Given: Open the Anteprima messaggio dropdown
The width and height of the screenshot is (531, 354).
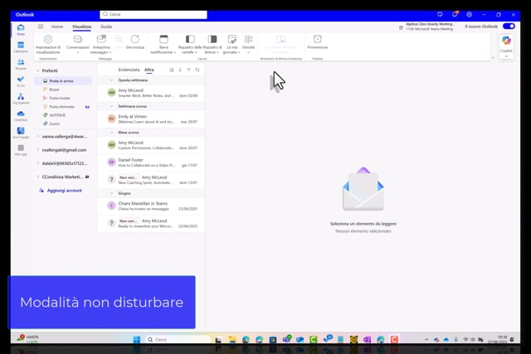Looking at the screenshot, I should (x=101, y=44).
